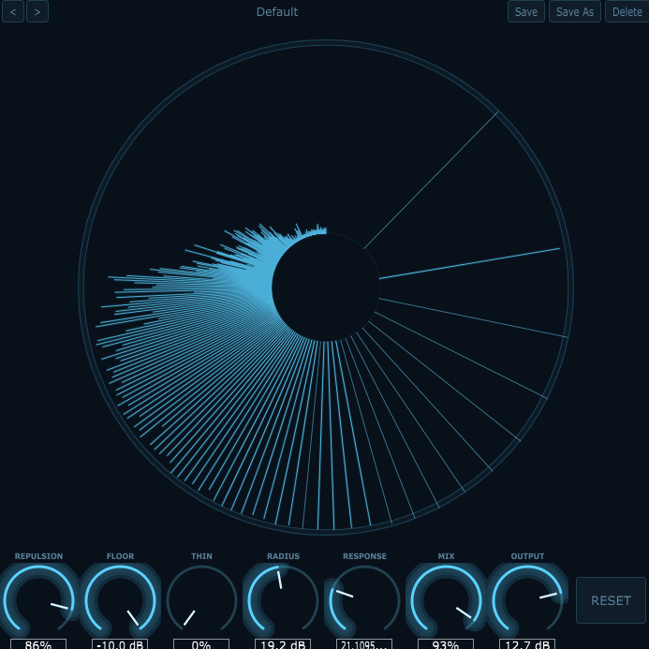Go to the next preset
This screenshot has height=649, width=649.
coord(37,11)
